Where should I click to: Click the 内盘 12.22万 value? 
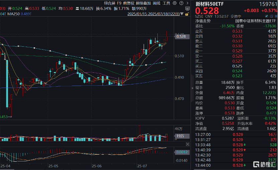(x=269, y=93)
